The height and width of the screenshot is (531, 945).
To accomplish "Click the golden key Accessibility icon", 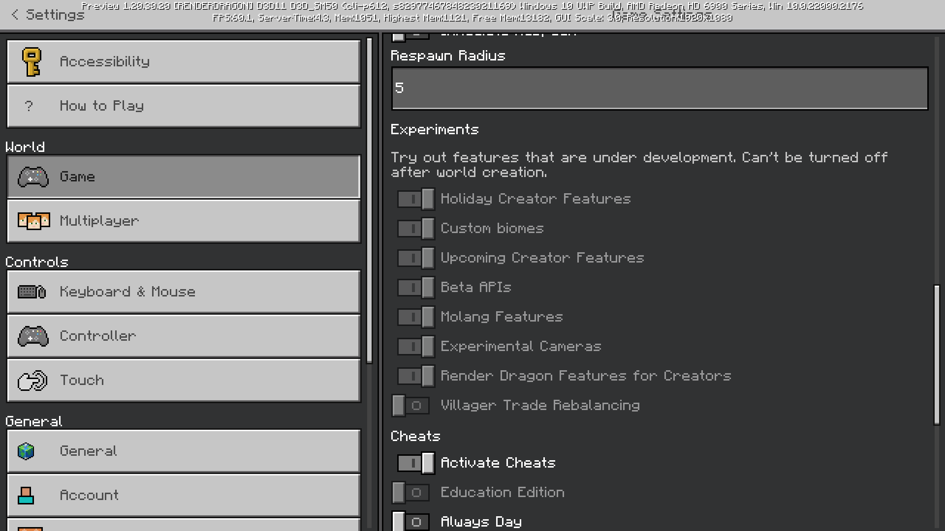I will click(32, 62).
